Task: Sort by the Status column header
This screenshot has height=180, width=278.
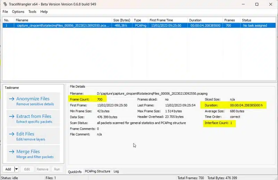Action: pyautogui.click(x=258, y=20)
